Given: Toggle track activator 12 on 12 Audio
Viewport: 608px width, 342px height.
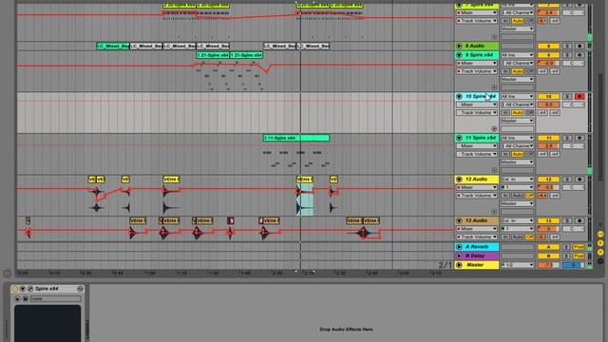Looking at the screenshot, I should pos(548,180).
